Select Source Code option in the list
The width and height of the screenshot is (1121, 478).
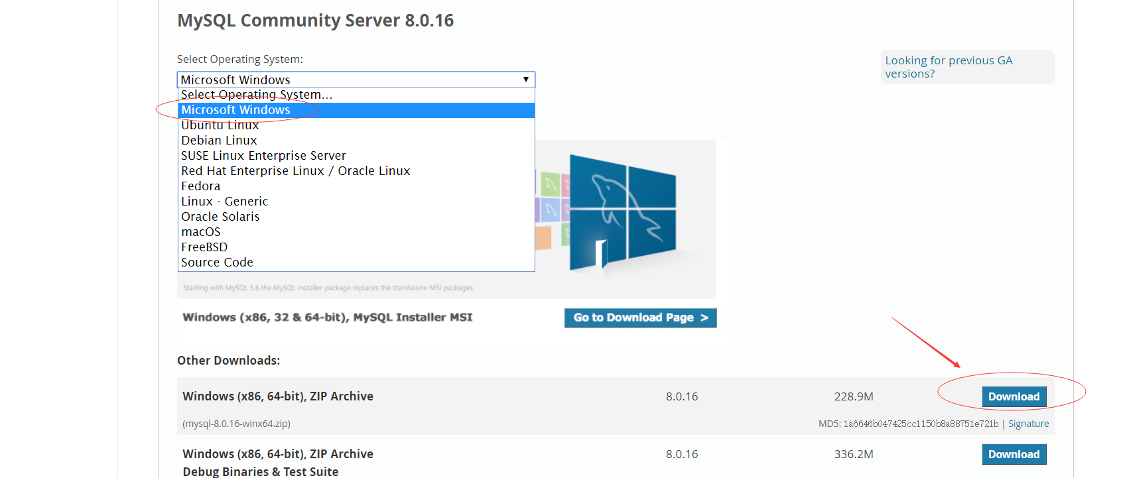point(356,263)
